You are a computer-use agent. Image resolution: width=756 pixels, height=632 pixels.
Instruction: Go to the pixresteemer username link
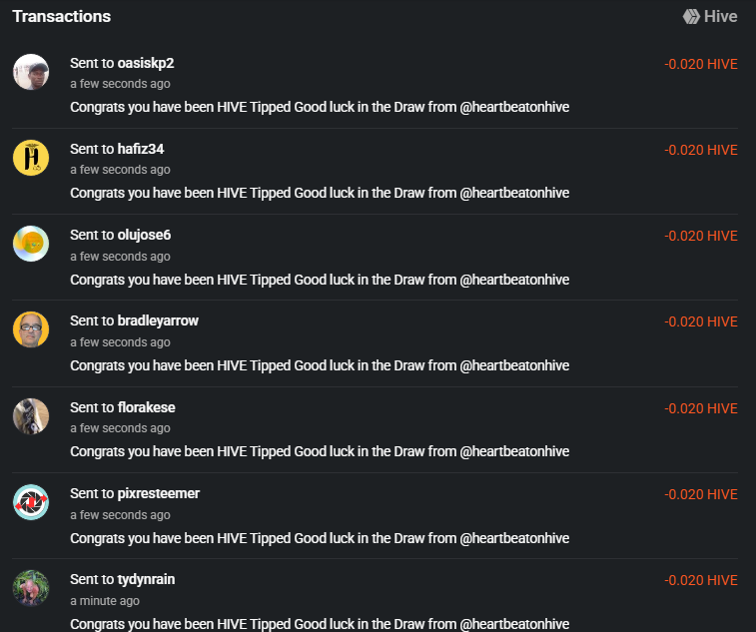pyautogui.click(x=159, y=493)
